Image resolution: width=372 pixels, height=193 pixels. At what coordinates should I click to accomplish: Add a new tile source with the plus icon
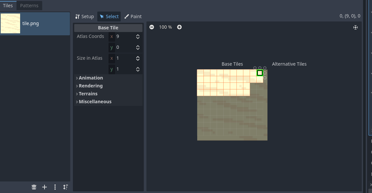(x=44, y=187)
